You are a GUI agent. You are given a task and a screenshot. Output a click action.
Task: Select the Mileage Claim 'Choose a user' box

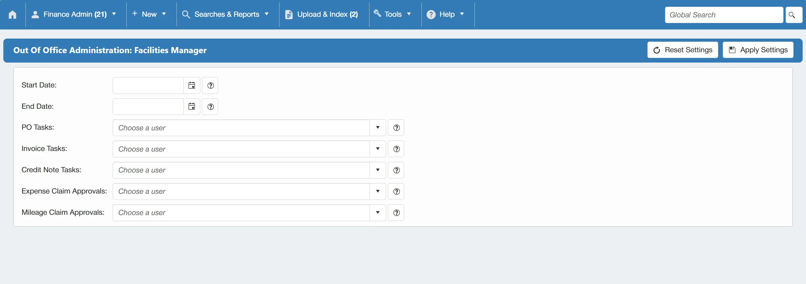coord(241,213)
